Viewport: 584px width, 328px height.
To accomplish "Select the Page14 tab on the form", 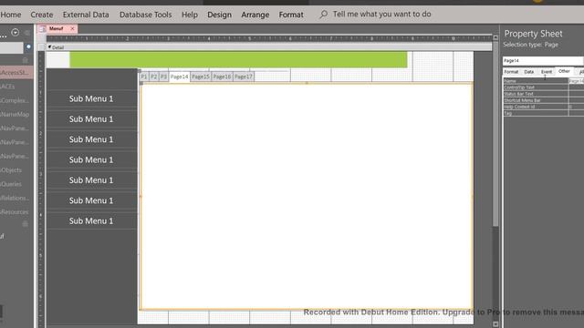I will [179, 77].
